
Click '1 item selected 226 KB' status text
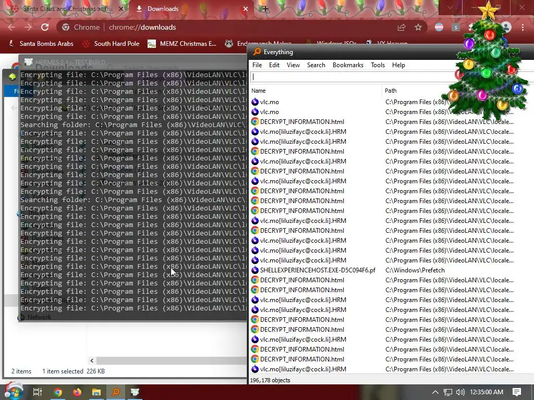pyautogui.click(x=73, y=371)
